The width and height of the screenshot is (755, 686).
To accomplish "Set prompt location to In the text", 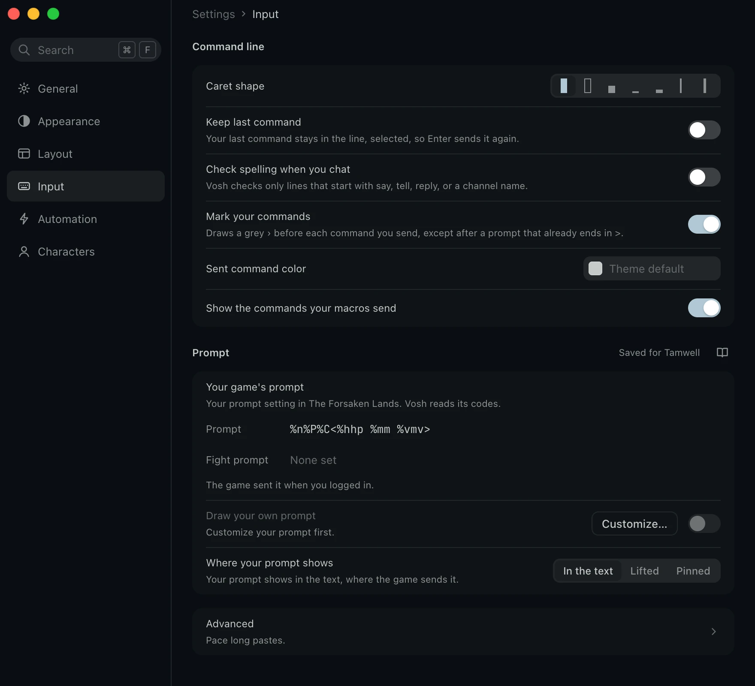I will (588, 571).
